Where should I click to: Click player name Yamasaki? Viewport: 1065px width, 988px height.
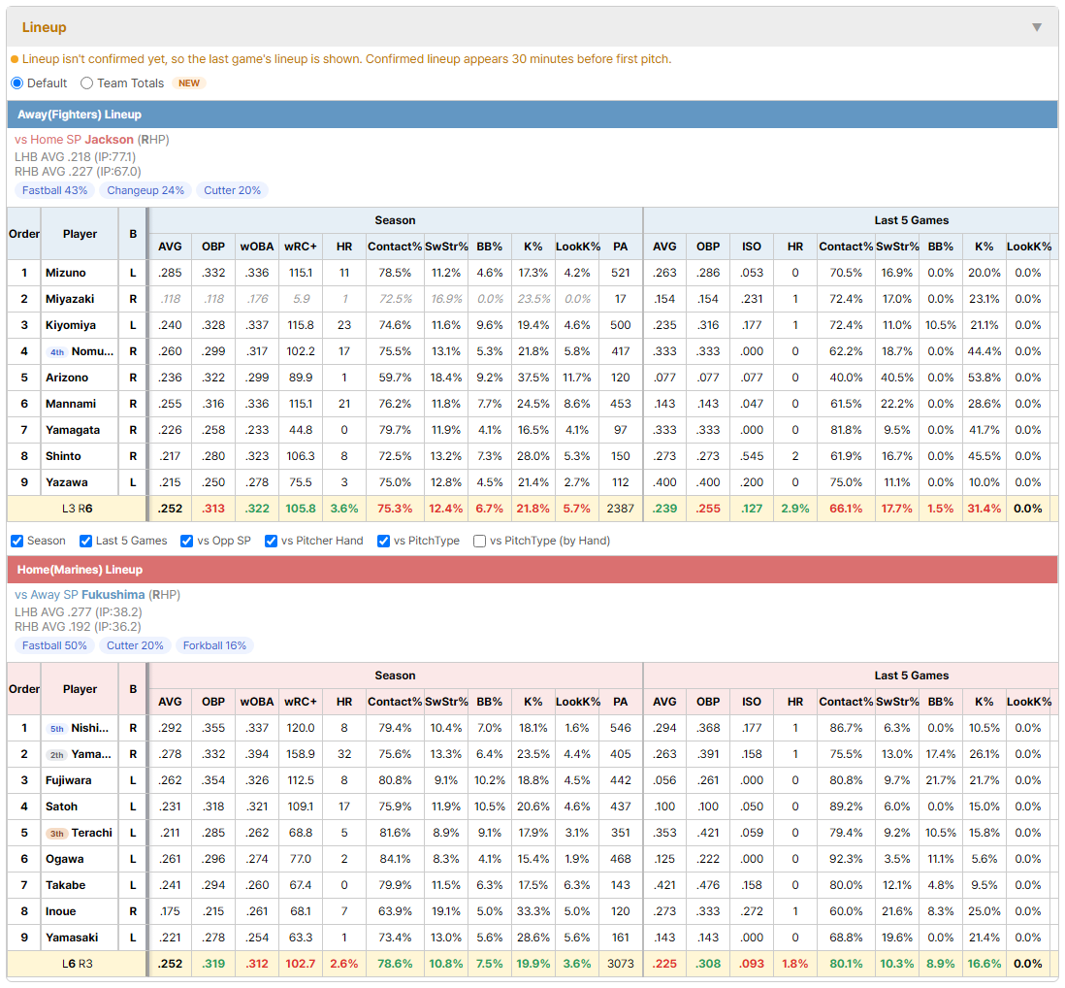click(x=72, y=938)
